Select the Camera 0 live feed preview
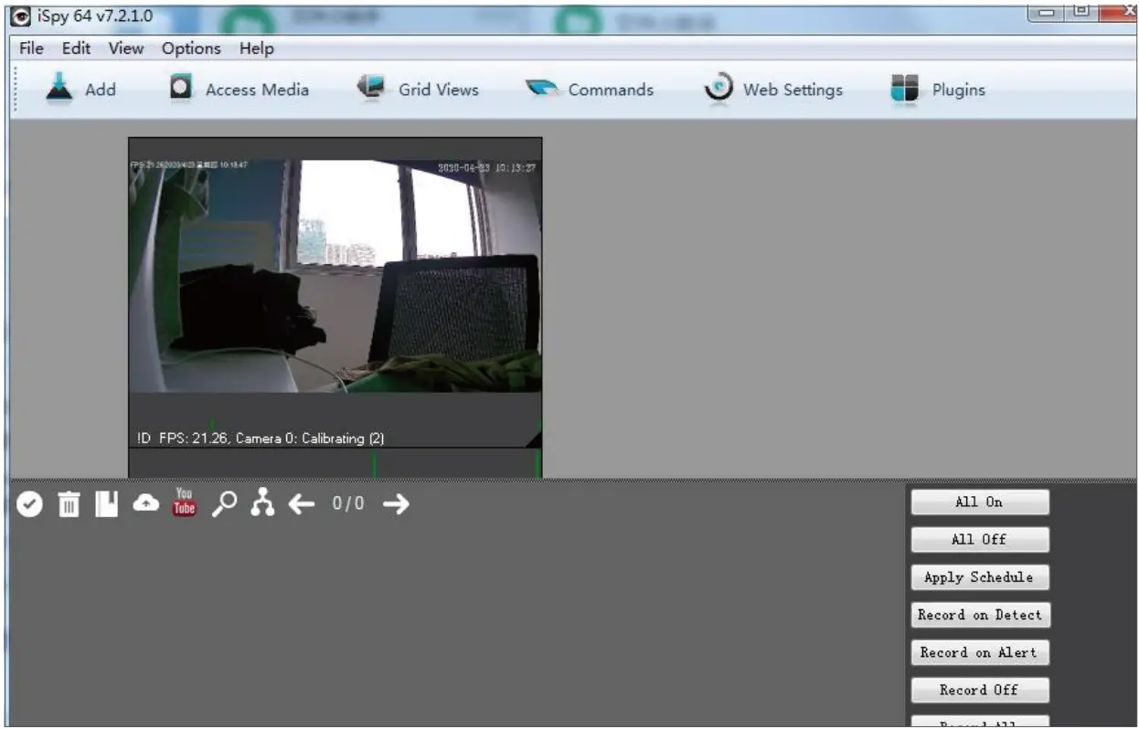The width and height of the screenshot is (1139, 729). coord(335,292)
